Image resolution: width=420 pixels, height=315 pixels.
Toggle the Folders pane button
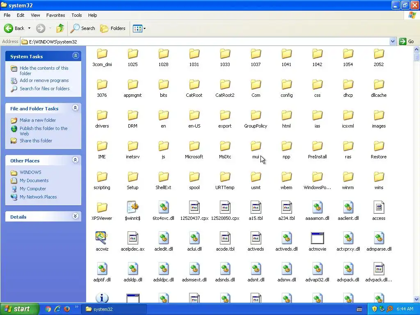[x=113, y=28]
